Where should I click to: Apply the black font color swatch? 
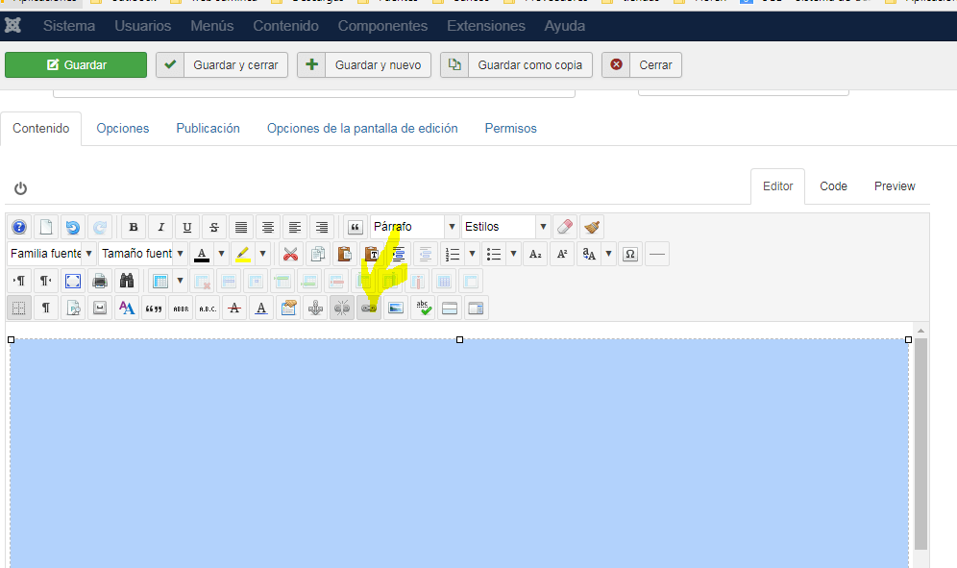tap(202, 254)
